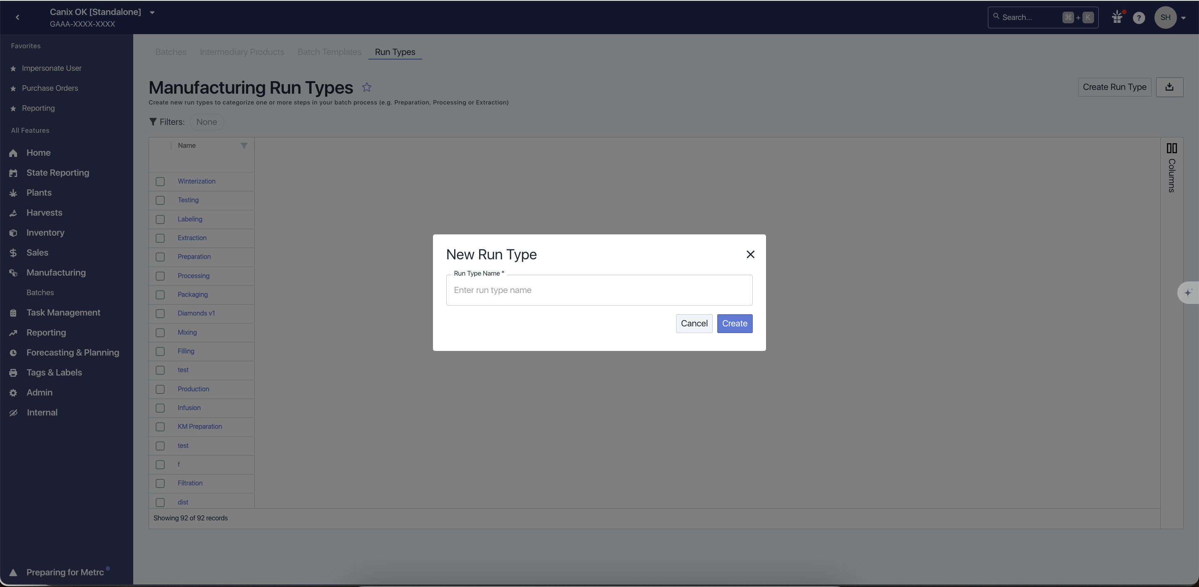Click the top Search field
1199x587 pixels.
click(x=1042, y=17)
